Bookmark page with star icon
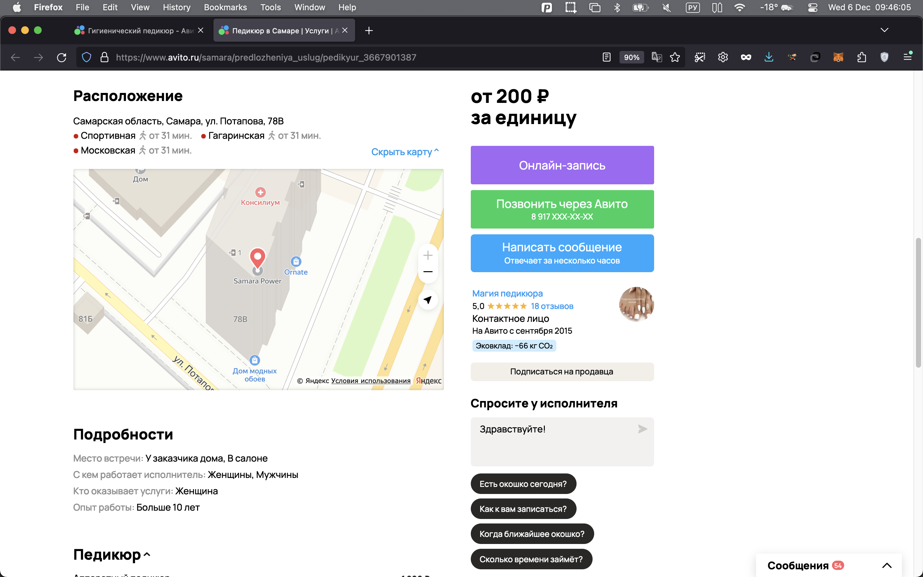 click(675, 57)
